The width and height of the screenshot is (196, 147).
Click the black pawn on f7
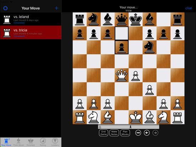[x=149, y=34]
